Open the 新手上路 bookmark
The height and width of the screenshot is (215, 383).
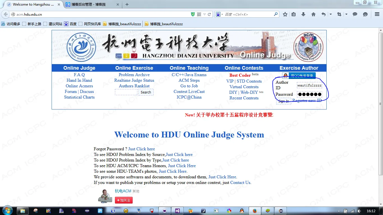coord(32,24)
